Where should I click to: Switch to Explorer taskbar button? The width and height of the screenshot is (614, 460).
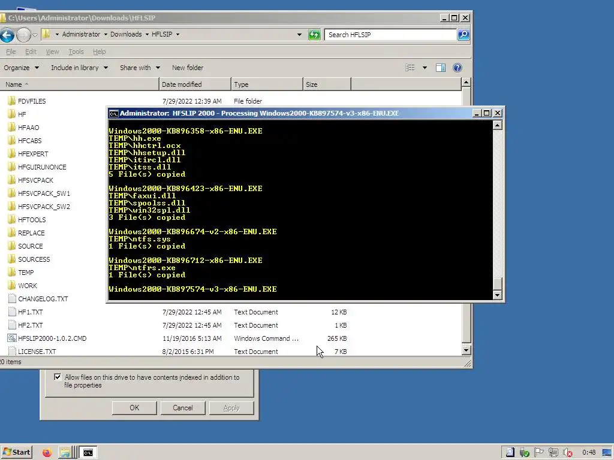click(65, 453)
